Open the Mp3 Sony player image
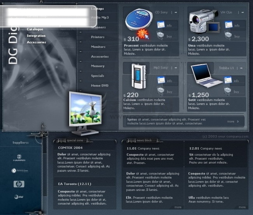This screenshot has width=253, height=215. pos(139,76)
